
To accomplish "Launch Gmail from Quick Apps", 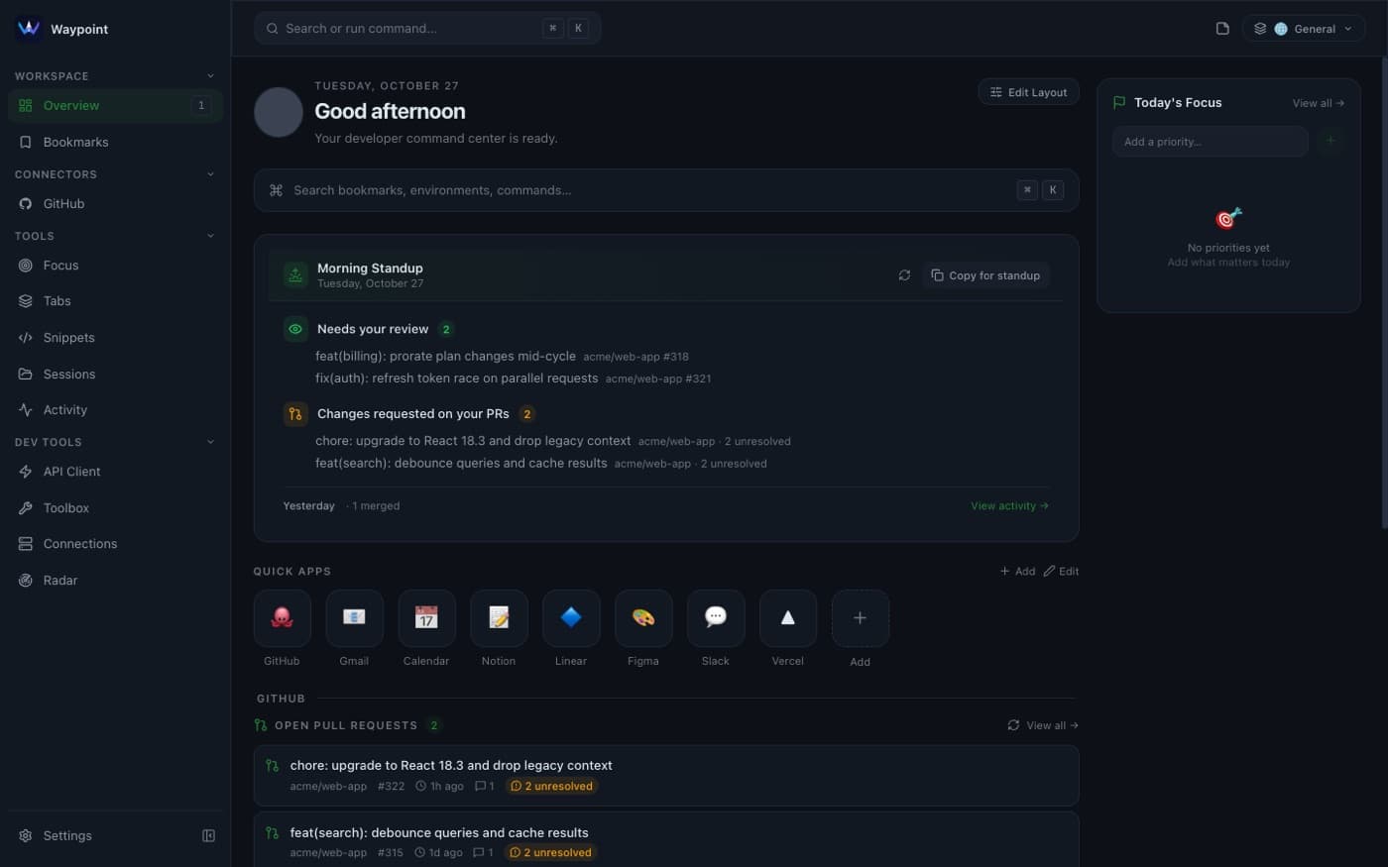I will tap(354, 618).
